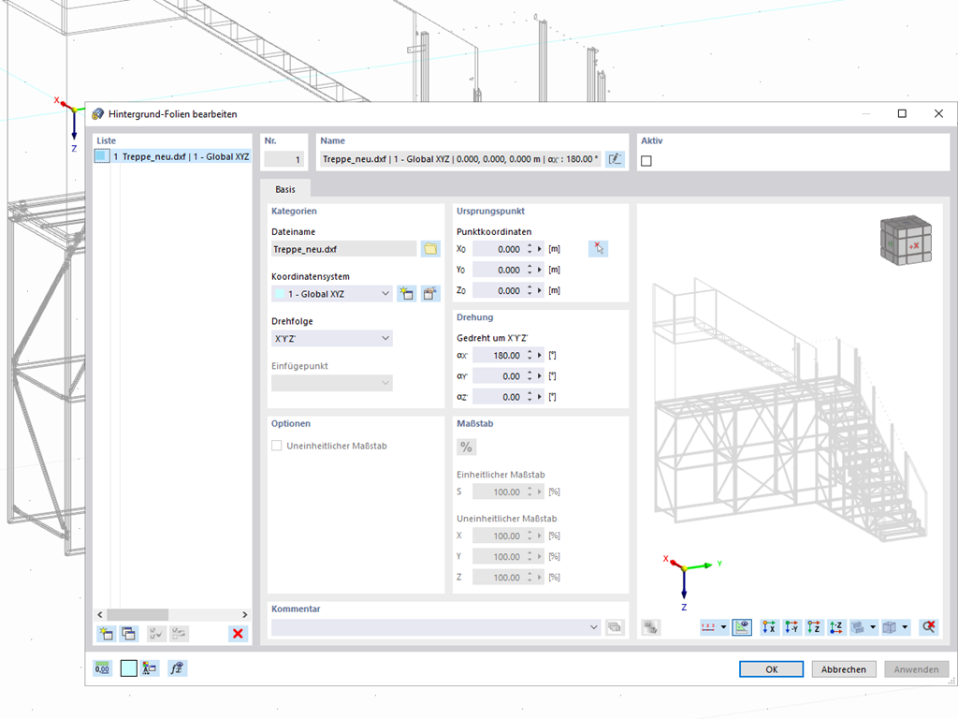Toggle the list item color checkbox for Treppe_neu.dxf

point(102,156)
